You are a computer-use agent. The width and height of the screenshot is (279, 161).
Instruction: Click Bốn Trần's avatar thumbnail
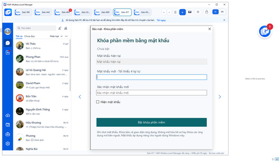click(20, 98)
